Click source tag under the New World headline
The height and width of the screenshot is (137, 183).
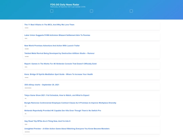coord(27,49)
